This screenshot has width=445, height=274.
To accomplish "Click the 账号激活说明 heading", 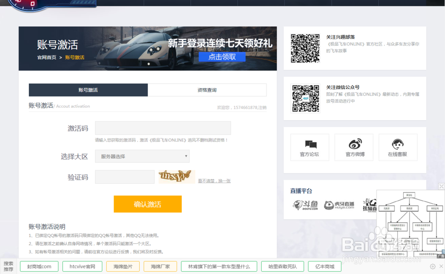I will tap(47, 227).
